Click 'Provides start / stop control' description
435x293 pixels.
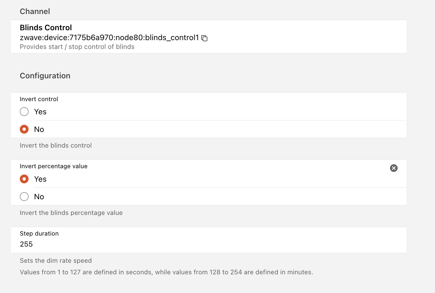pyautogui.click(x=77, y=47)
